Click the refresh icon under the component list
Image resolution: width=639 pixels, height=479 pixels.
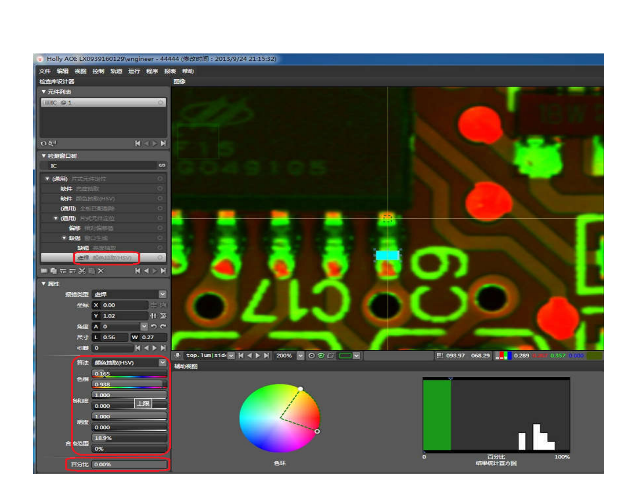point(43,143)
